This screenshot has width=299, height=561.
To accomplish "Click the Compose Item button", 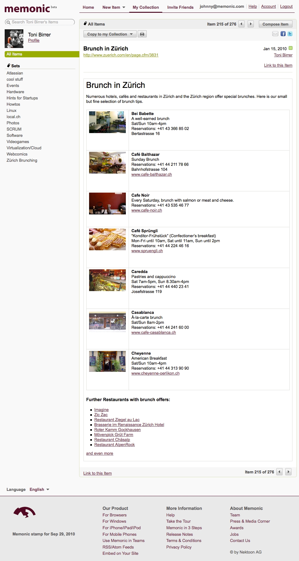I will click(x=275, y=24).
